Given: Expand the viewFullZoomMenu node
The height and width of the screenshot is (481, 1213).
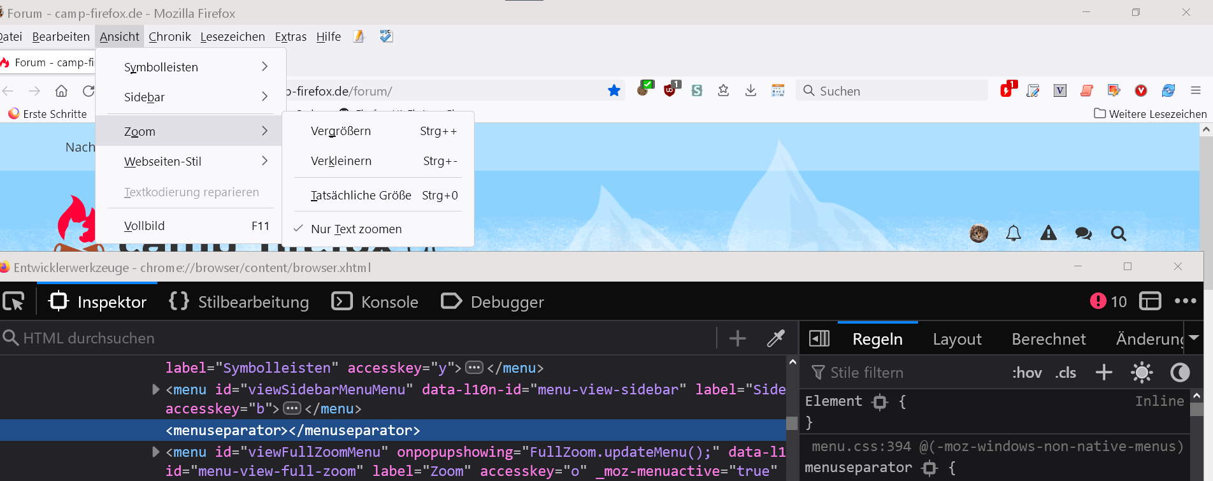Looking at the screenshot, I should 155,452.
